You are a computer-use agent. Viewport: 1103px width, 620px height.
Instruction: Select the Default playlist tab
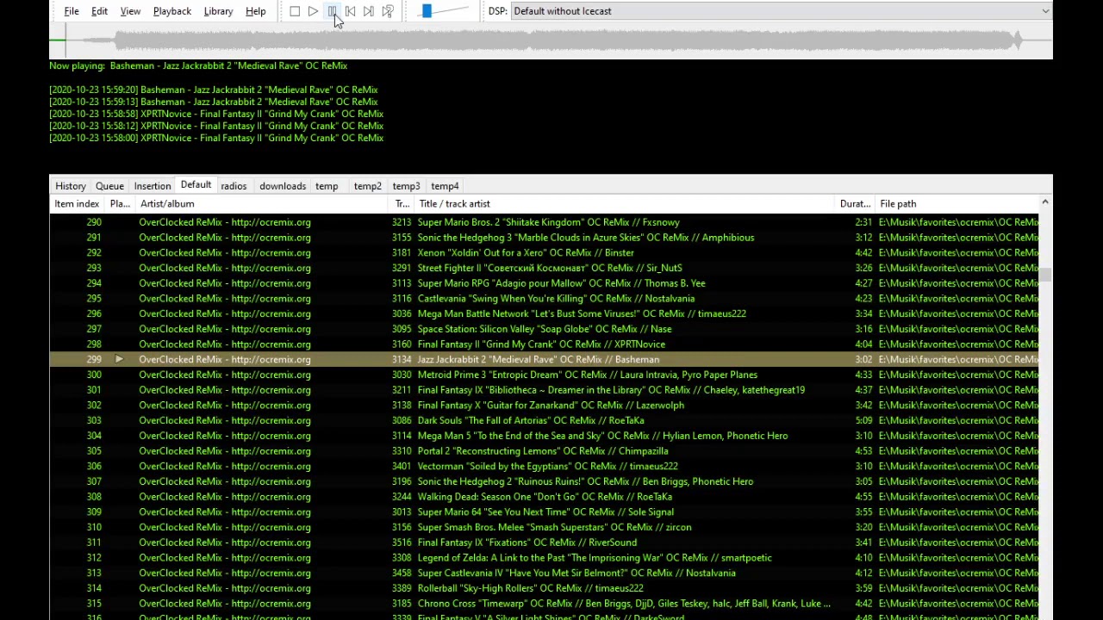[196, 185]
